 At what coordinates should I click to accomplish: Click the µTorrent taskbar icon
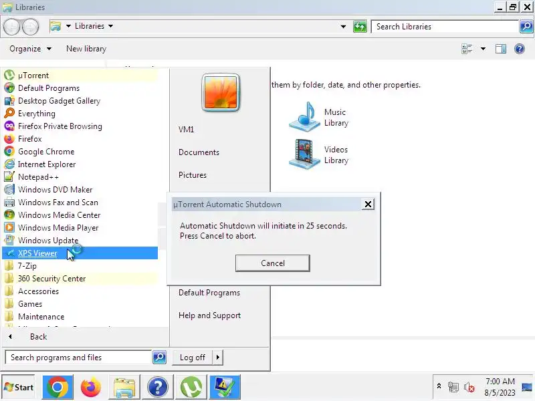pyautogui.click(x=191, y=387)
